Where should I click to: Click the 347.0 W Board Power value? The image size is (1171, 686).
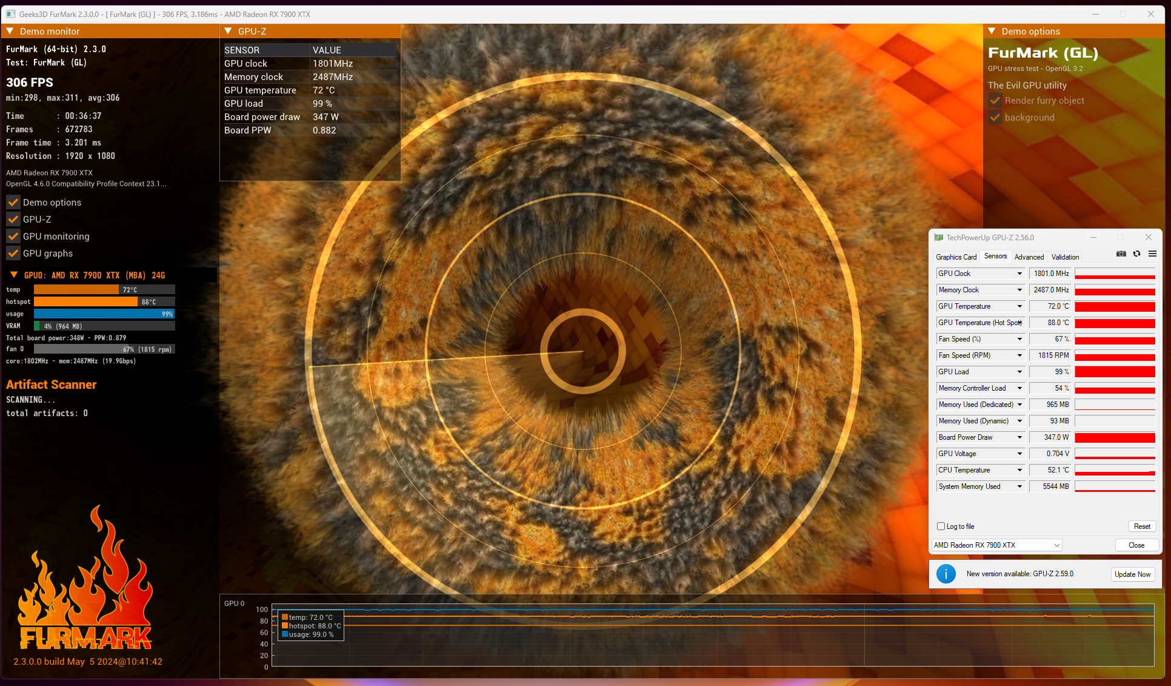coord(1050,437)
